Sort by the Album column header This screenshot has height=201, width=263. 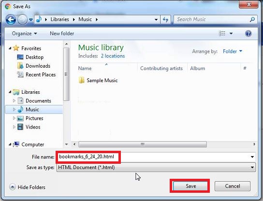point(197,68)
